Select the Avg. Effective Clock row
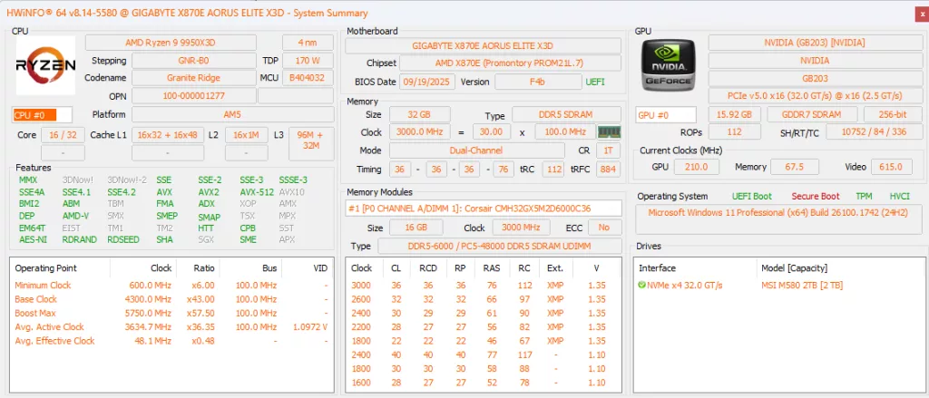This screenshot has width=929, height=398. [x=171, y=341]
